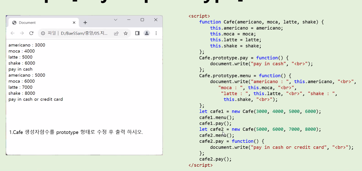Click the 'cafe1.pay();' line
This screenshot has height=171, width=362.
pyautogui.click(x=215, y=123)
